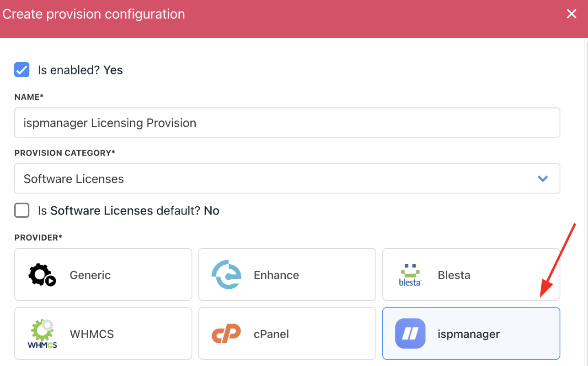
Task: Select the WHMCS provider text label
Action: pyautogui.click(x=91, y=334)
